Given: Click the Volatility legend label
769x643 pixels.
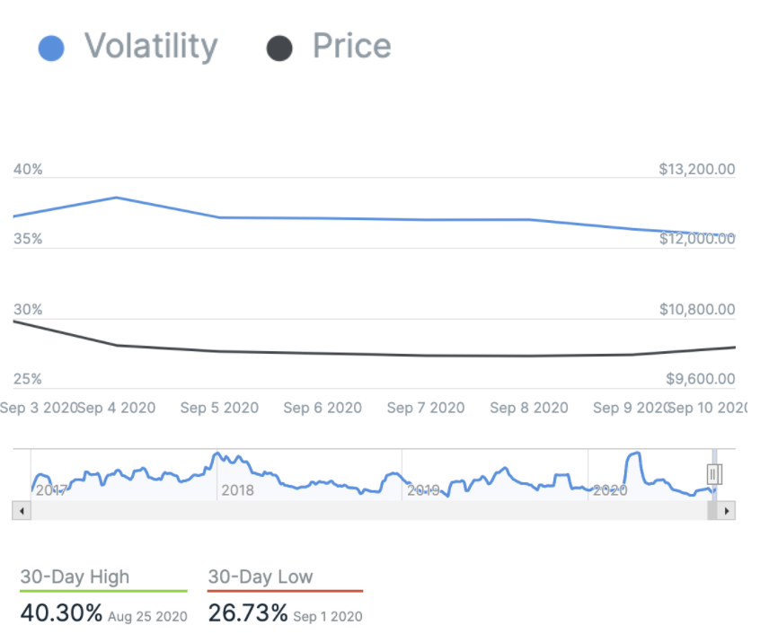Looking at the screenshot, I should coord(151,47).
